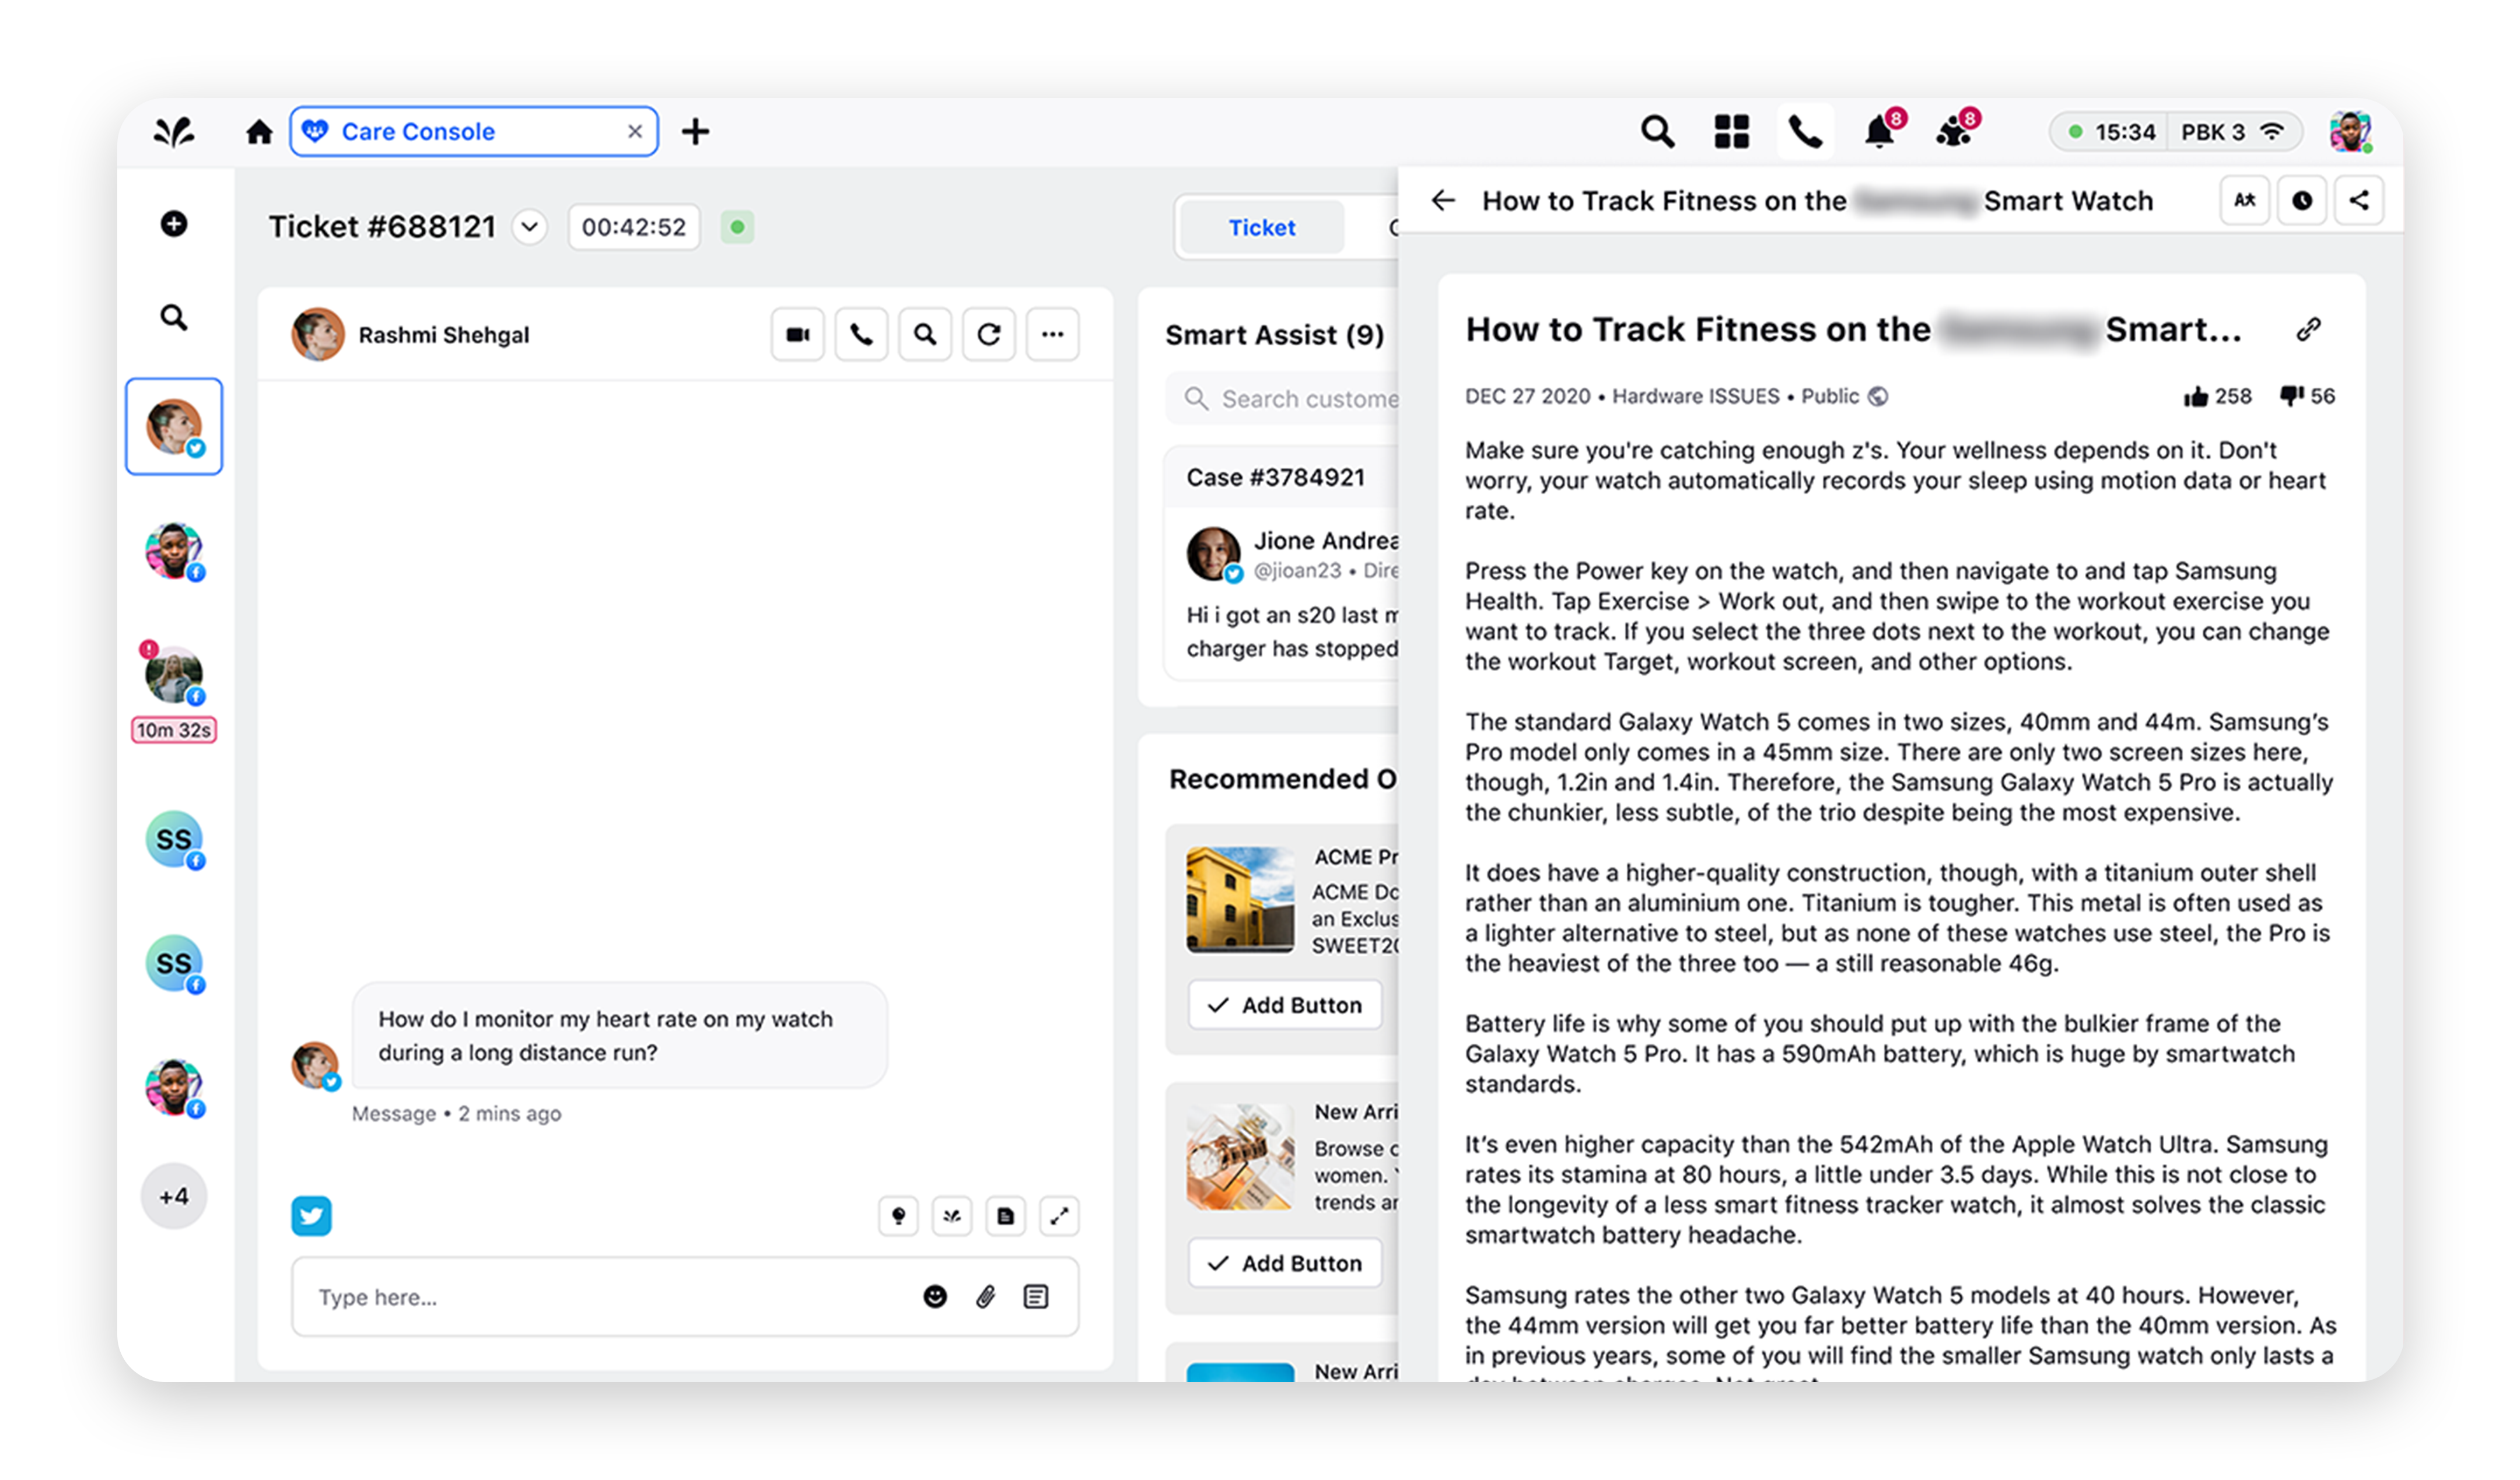
Task: Click Add Button under the ACME promotion
Action: (x=1284, y=1005)
